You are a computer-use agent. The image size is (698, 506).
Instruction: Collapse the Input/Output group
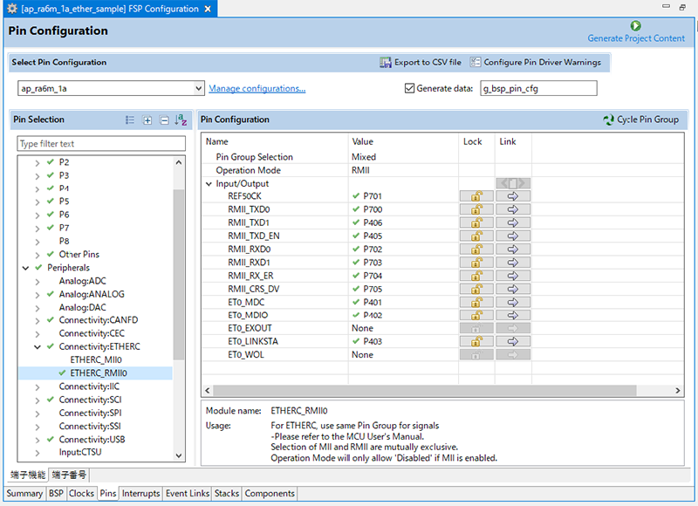click(209, 184)
